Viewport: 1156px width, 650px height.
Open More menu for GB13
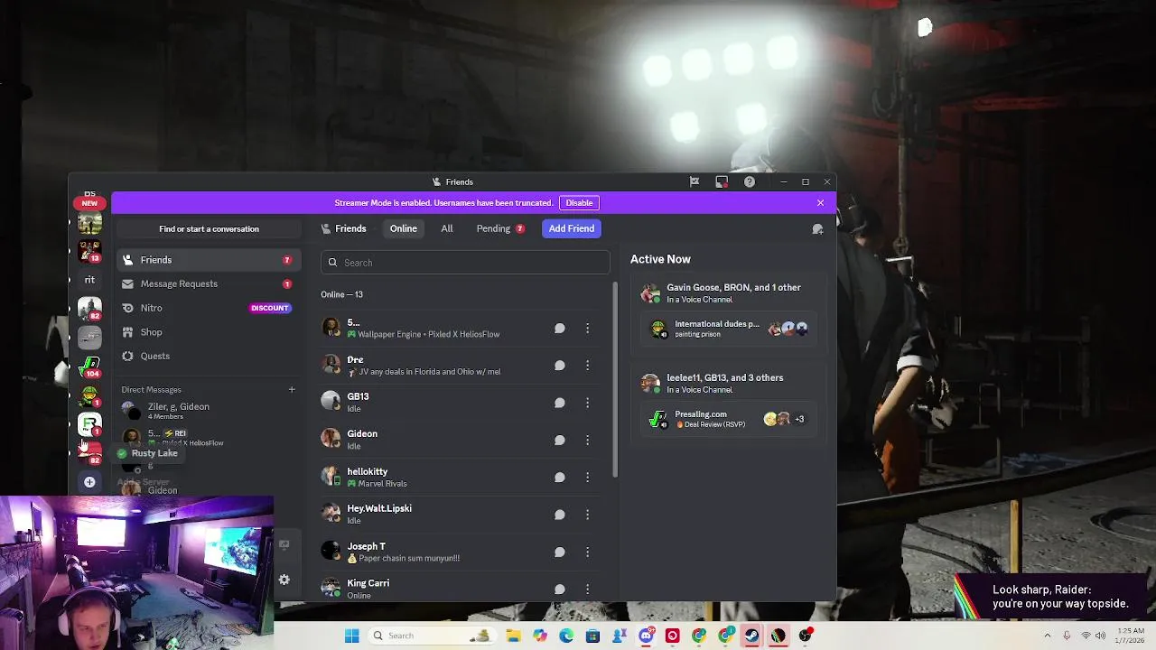[587, 403]
